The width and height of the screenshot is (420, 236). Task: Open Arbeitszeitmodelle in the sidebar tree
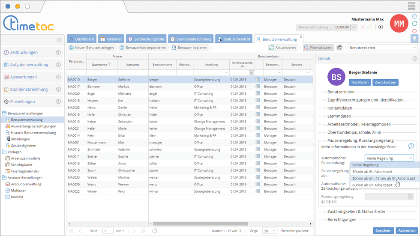tap(26, 158)
